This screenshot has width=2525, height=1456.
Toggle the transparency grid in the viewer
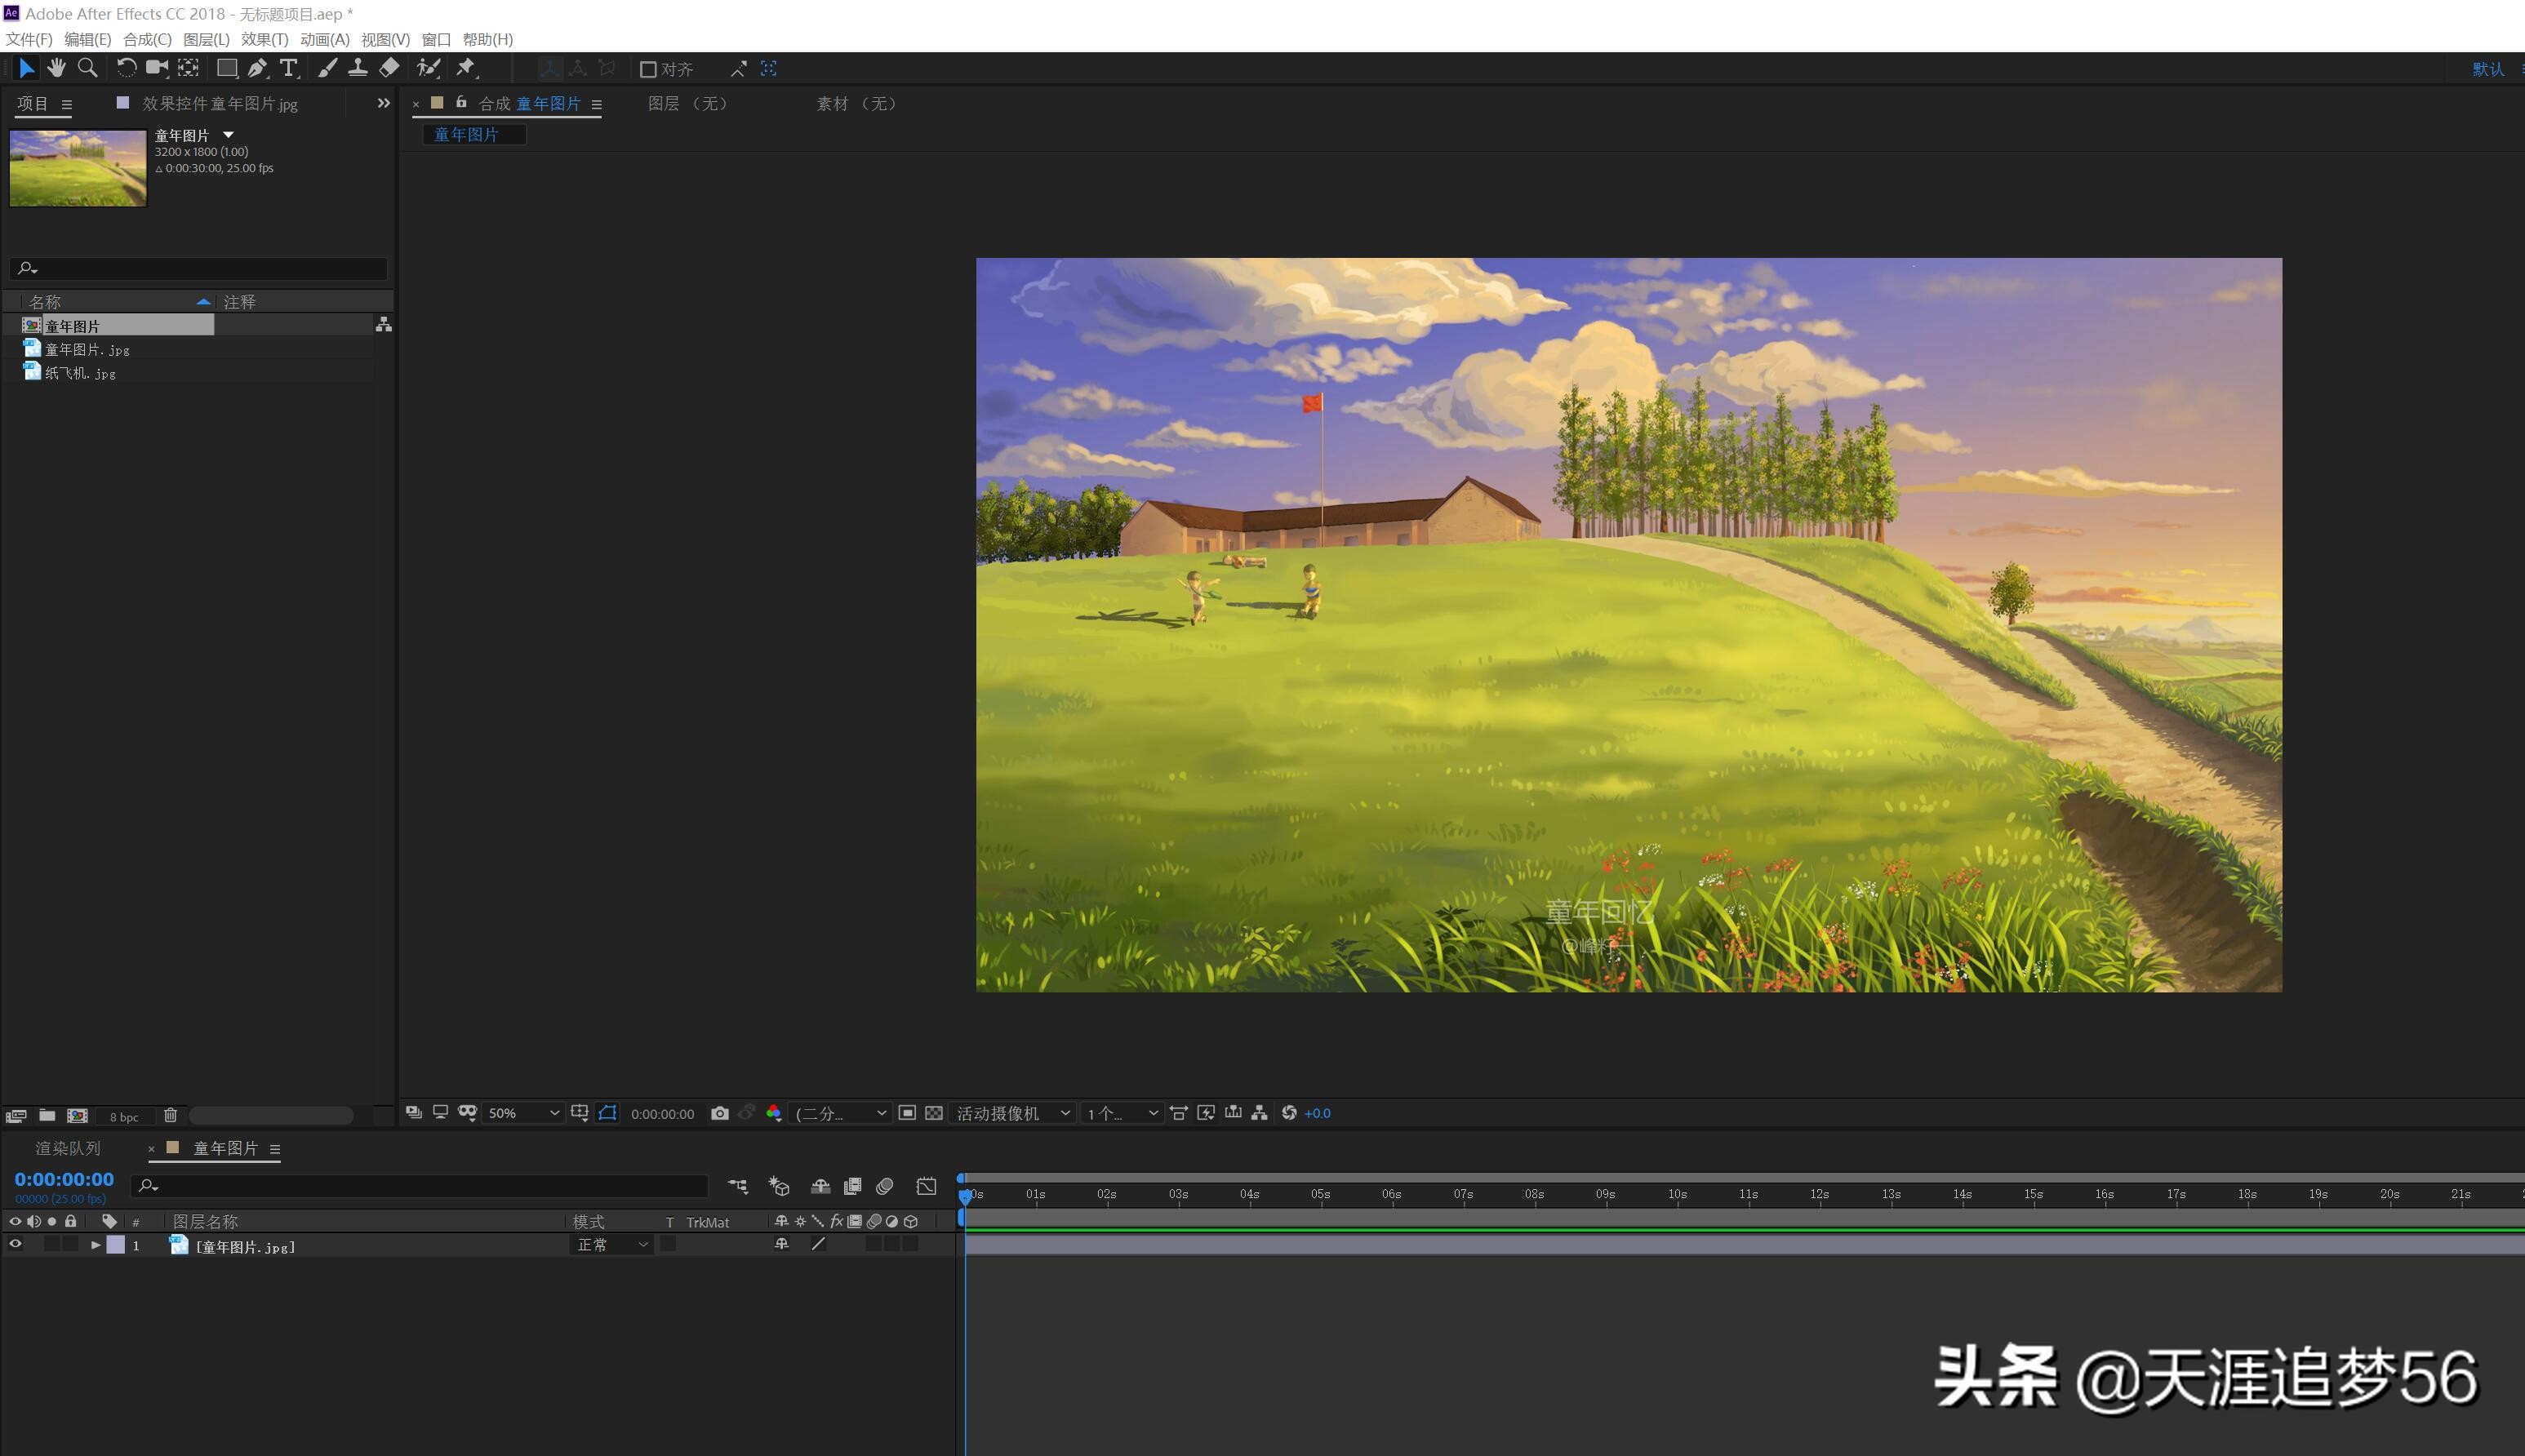click(933, 1113)
